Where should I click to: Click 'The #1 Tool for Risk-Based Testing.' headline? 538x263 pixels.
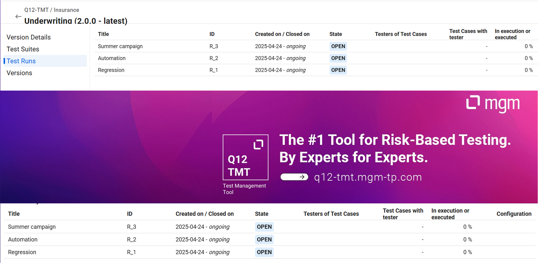(395, 140)
